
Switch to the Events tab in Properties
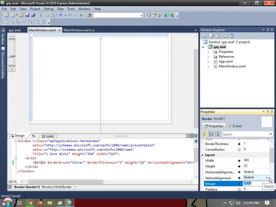235,126
